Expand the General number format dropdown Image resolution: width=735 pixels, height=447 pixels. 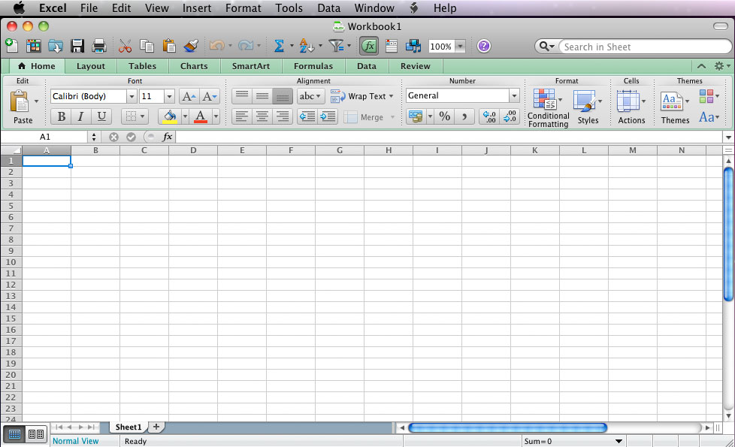[514, 96]
